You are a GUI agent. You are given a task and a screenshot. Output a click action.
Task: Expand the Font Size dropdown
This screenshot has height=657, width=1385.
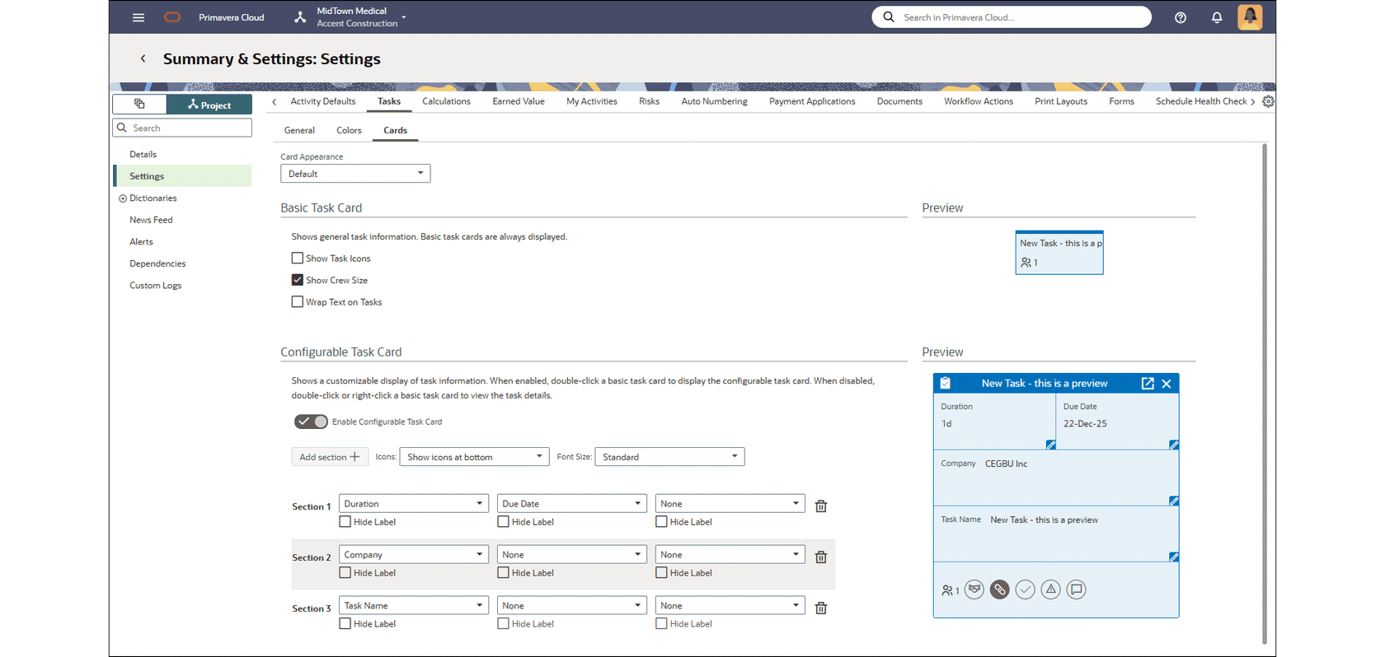[669, 457]
